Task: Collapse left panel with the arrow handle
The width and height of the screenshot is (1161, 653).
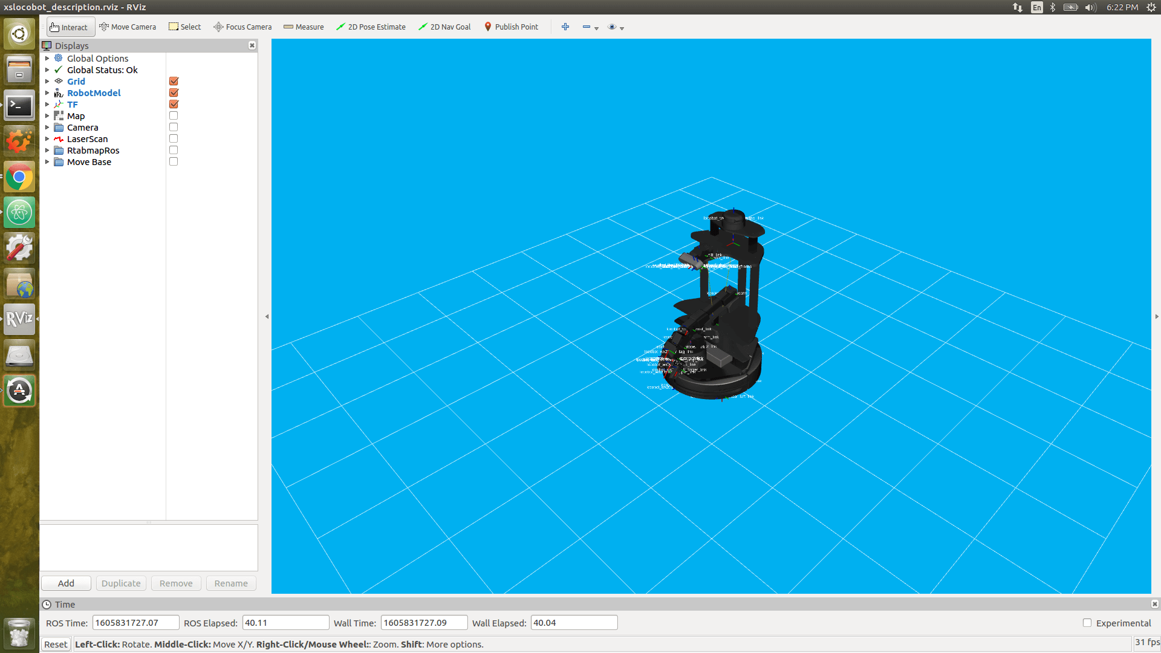Action: 267,316
